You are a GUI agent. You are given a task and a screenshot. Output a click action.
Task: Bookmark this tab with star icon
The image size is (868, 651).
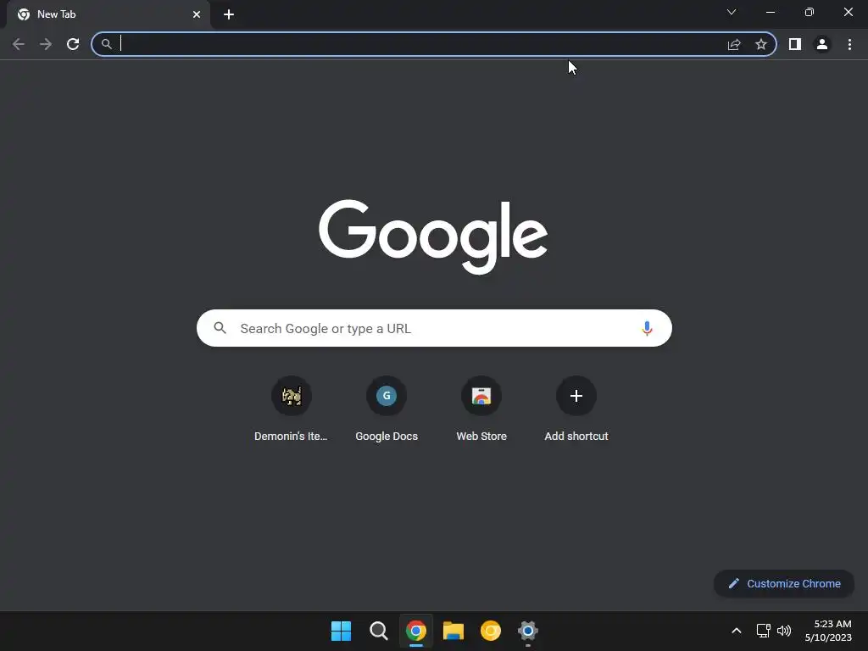click(x=761, y=44)
